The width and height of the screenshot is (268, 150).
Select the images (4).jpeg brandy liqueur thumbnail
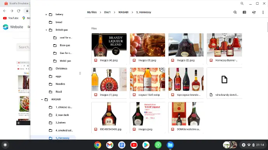(x=109, y=45)
